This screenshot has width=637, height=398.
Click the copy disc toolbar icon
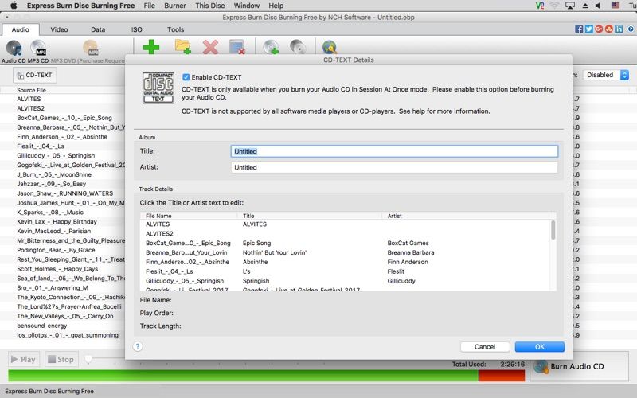(x=298, y=47)
